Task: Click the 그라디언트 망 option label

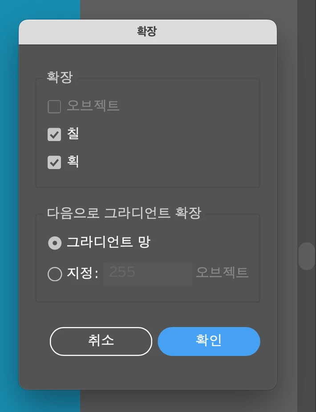Action: (108, 242)
